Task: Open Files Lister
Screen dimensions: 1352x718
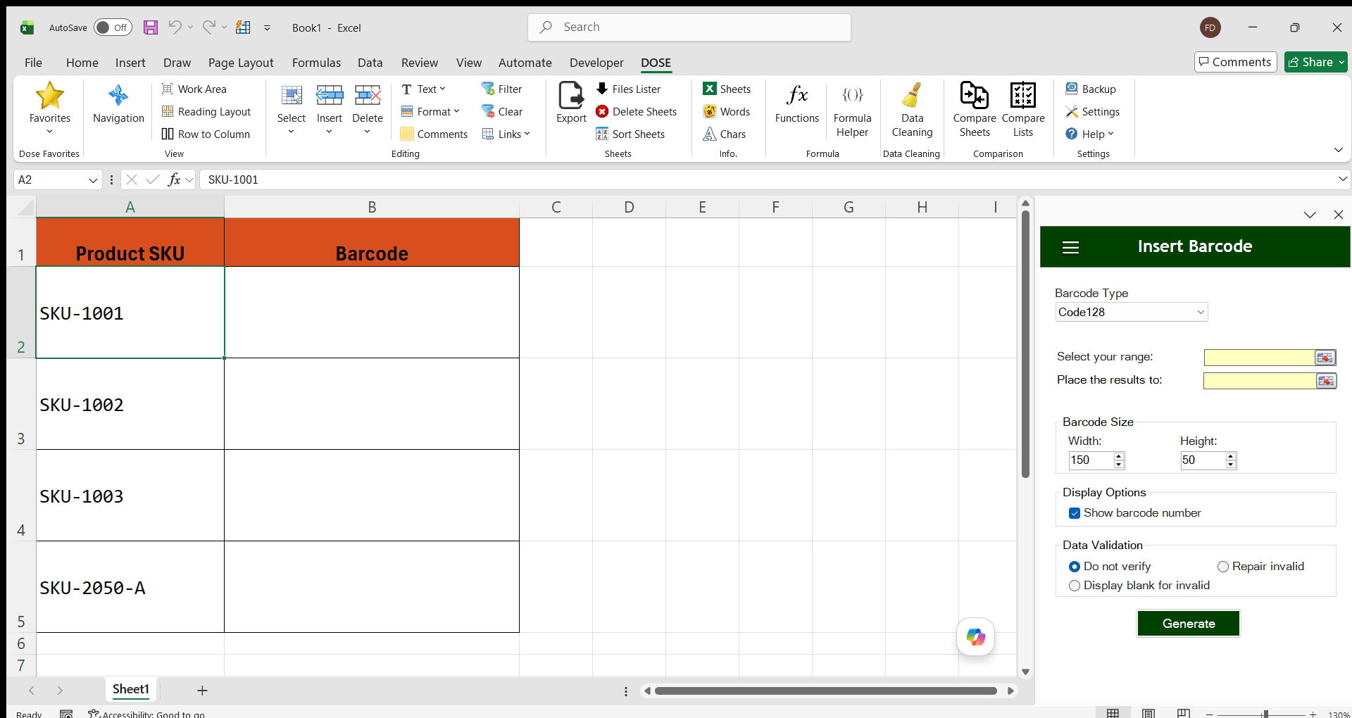Action: pyautogui.click(x=628, y=89)
